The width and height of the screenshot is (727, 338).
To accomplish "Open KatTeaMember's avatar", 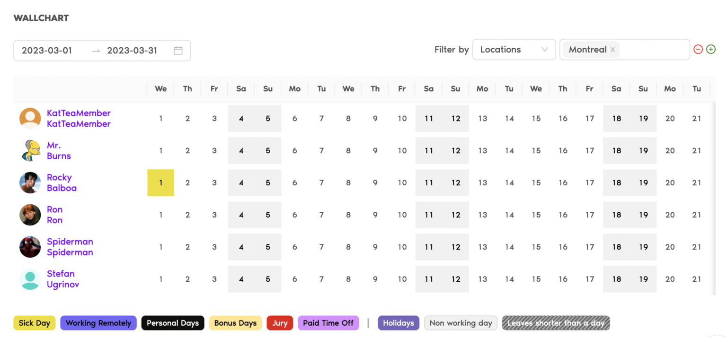I will pos(30,118).
